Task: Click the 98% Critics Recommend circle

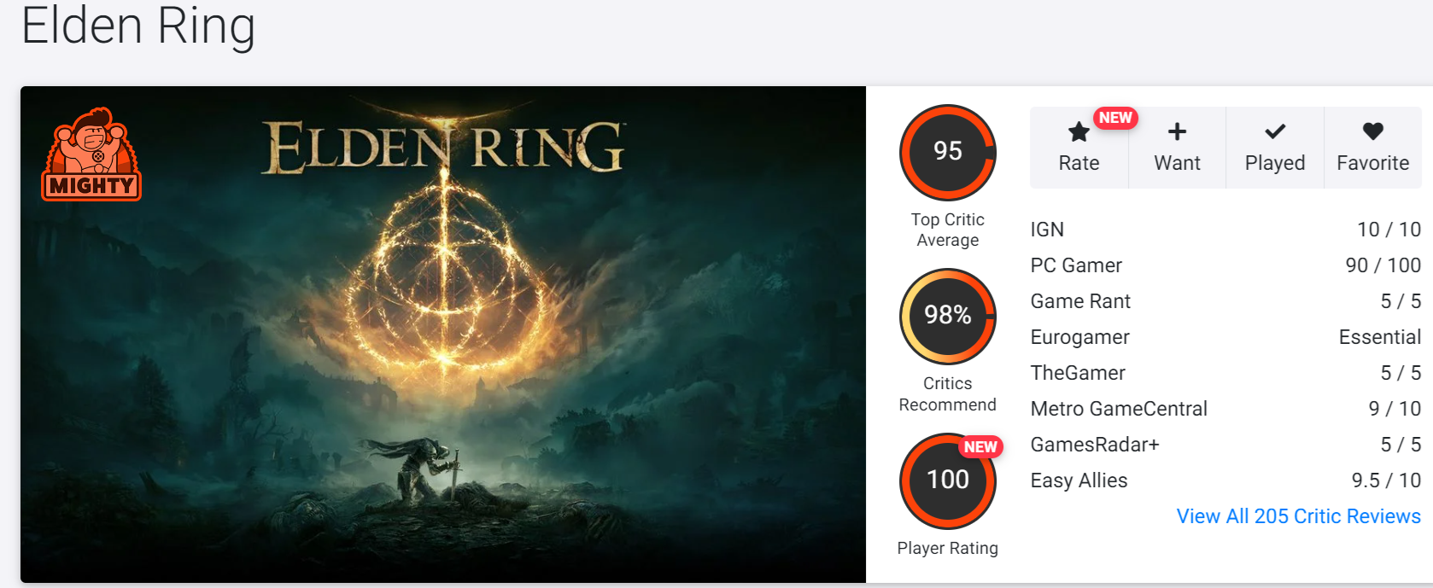Action: coord(947,316)
